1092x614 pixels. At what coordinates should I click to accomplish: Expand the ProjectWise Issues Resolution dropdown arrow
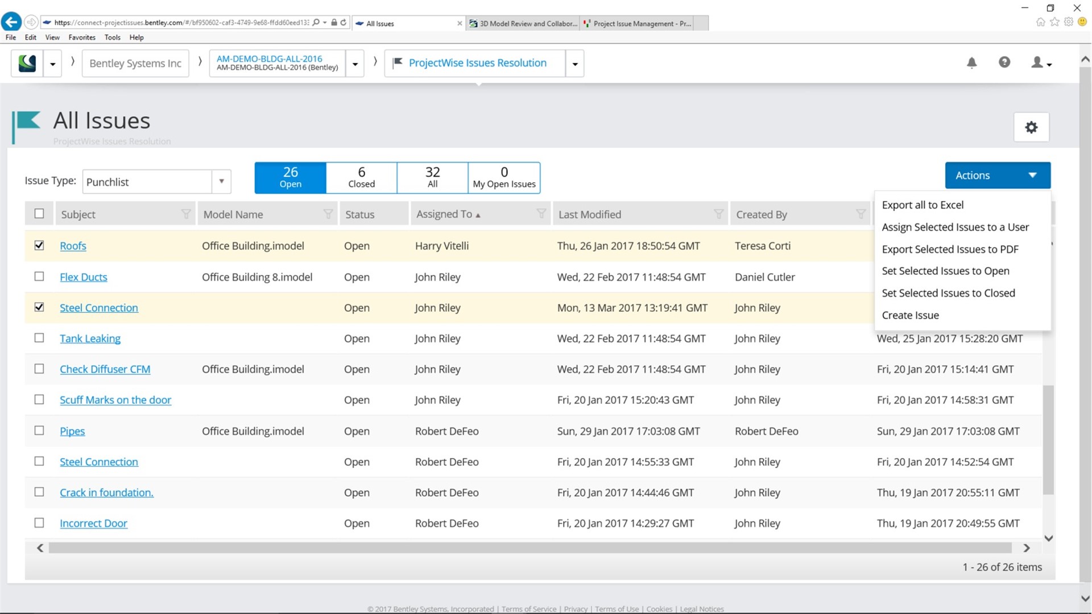click(575, 64)
